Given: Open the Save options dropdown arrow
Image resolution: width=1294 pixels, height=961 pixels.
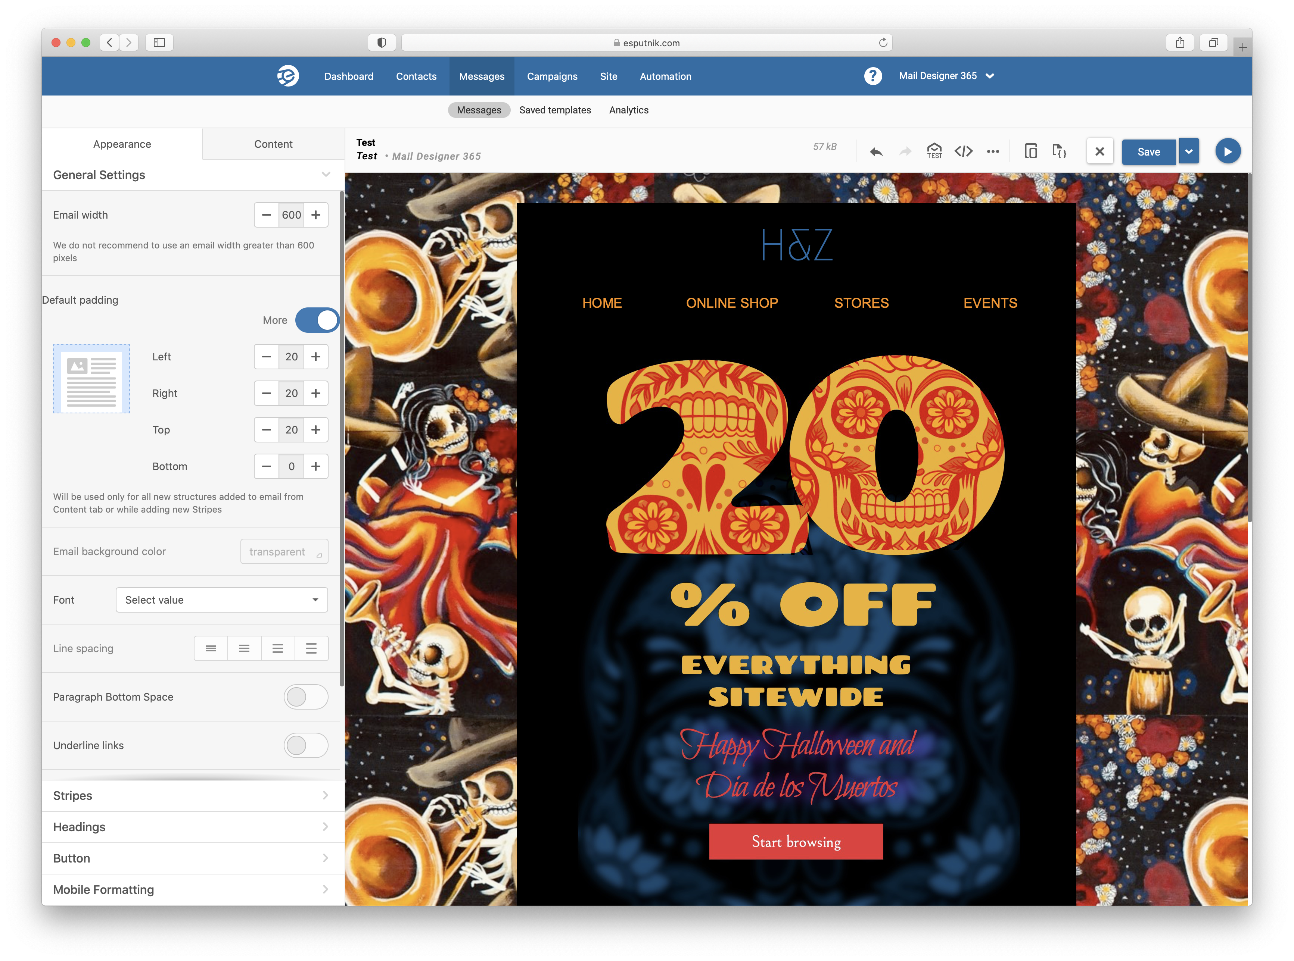Looking at the screenshot, I should tap(1189, 152).
